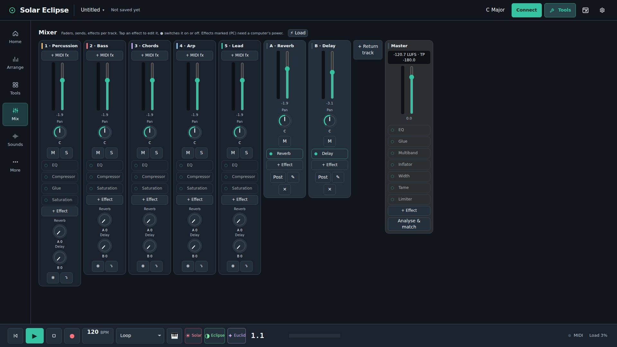Start playback with the play button

[35, 336]
